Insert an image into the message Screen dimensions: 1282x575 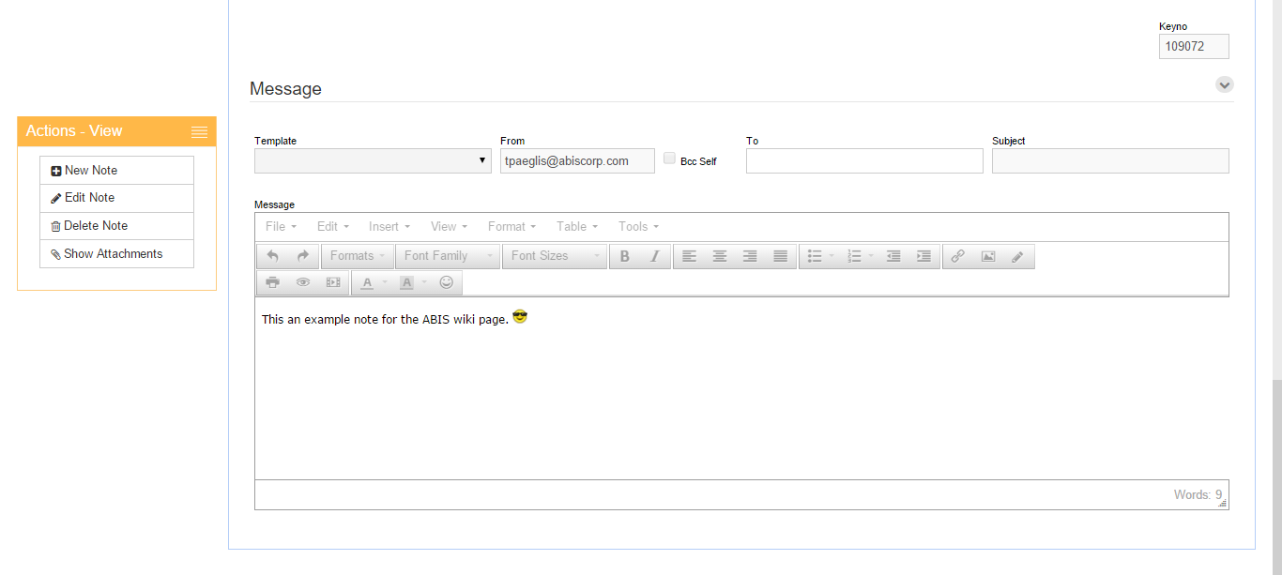[x=987, y=256]
